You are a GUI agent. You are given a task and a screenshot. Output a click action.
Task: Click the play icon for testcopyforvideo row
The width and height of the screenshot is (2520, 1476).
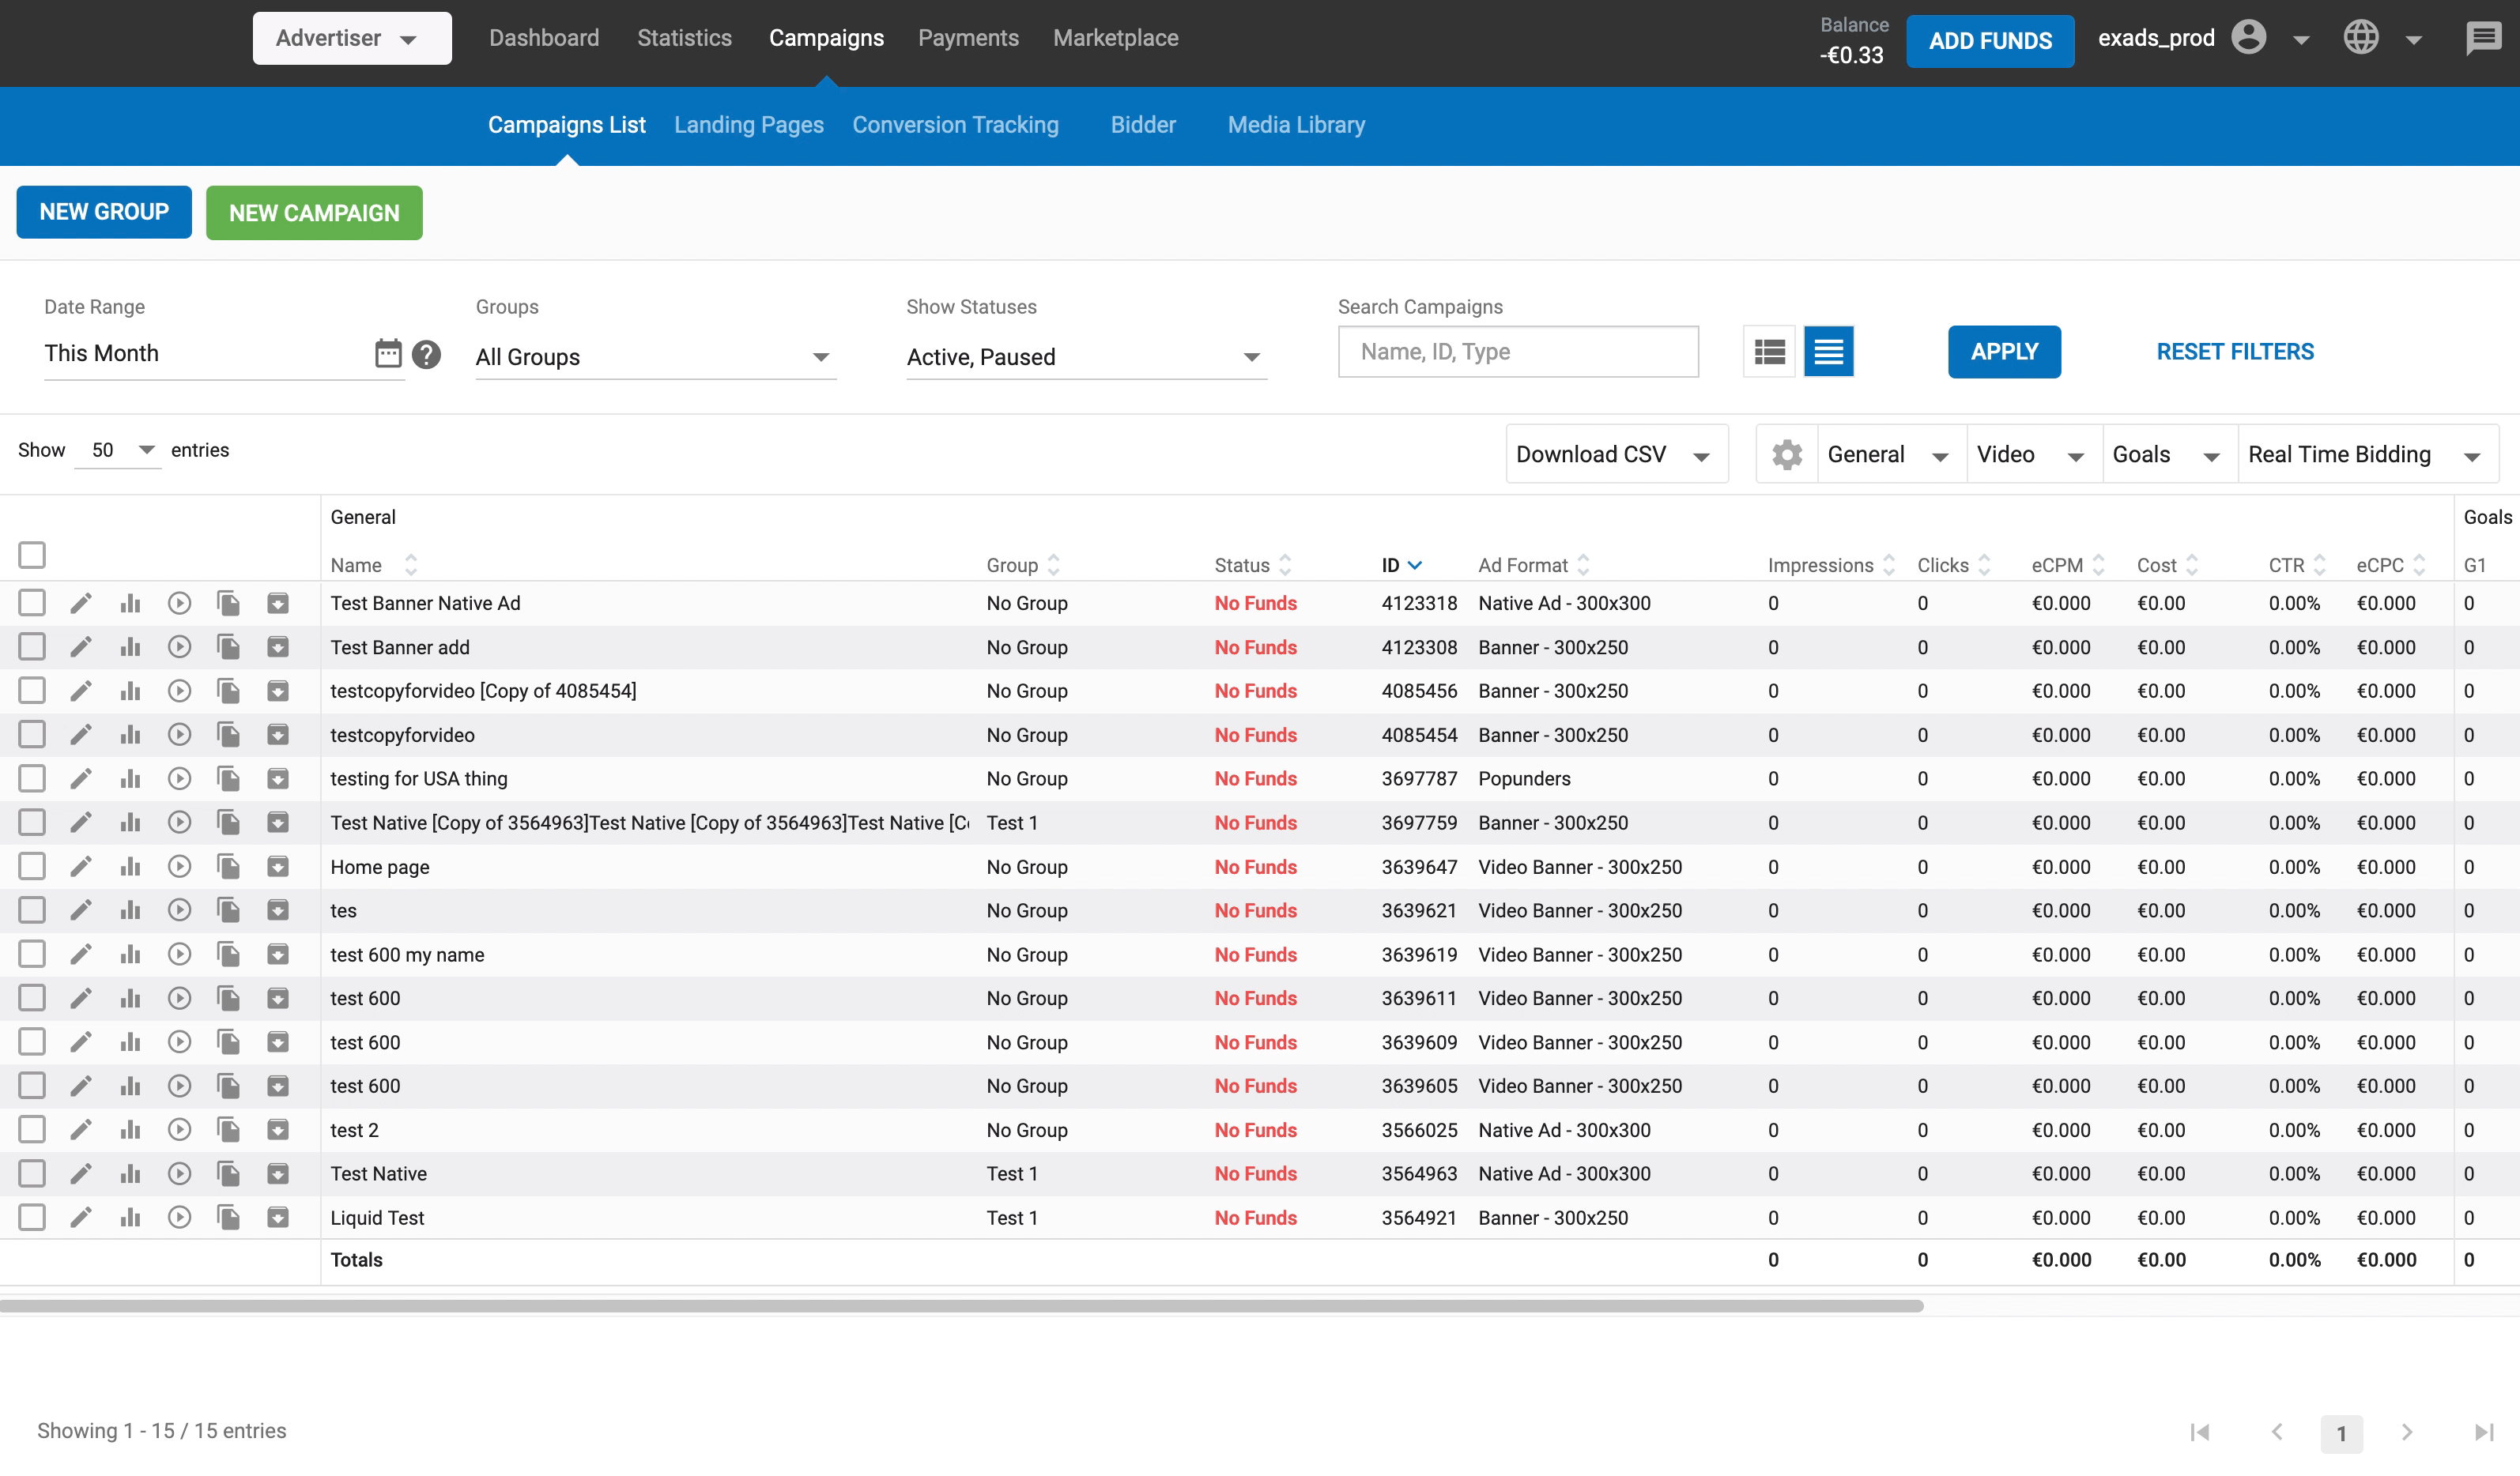(179, 735)
